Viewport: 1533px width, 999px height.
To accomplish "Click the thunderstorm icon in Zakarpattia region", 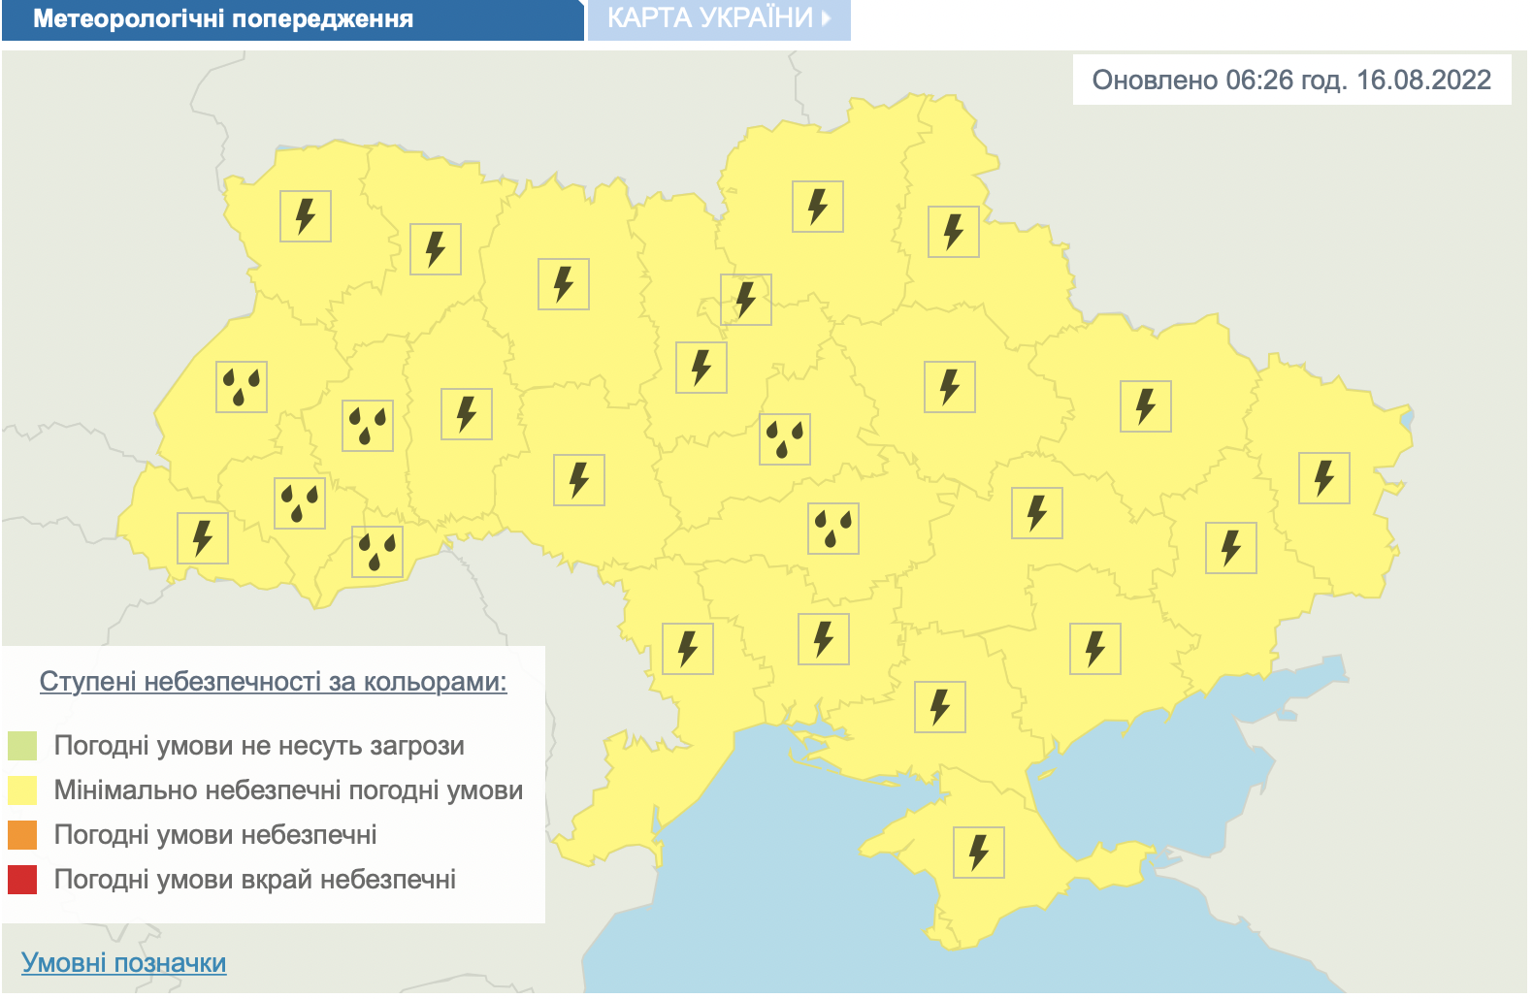I will 202,538.
